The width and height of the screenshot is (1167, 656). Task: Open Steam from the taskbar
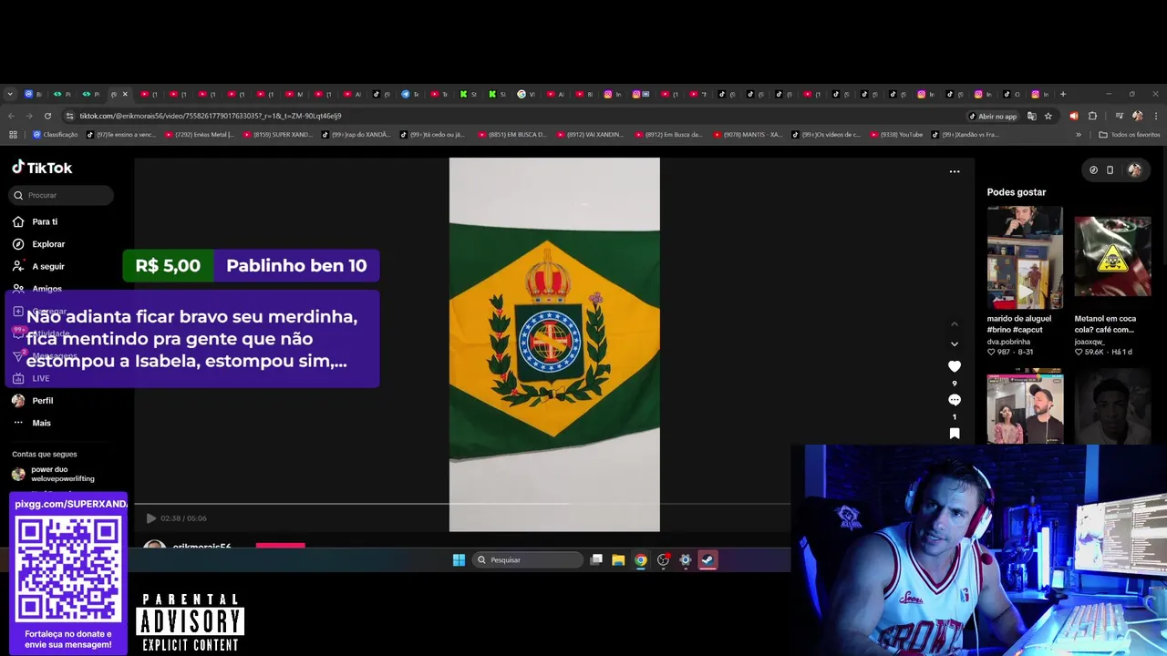click(707, 560)
